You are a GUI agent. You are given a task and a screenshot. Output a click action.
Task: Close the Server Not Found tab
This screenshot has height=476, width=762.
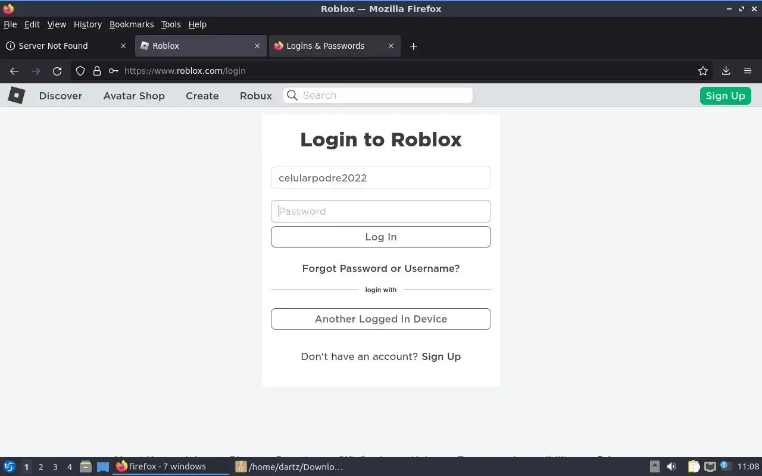[x=123, y=46]
